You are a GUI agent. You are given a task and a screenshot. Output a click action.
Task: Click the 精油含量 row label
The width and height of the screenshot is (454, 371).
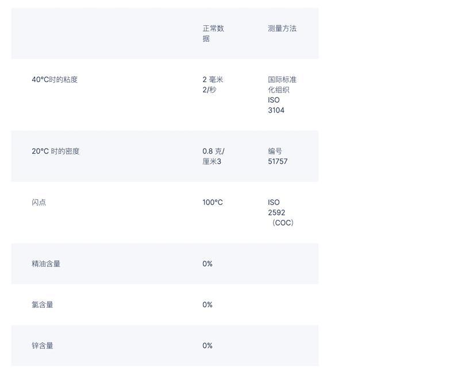pos(46,264)
